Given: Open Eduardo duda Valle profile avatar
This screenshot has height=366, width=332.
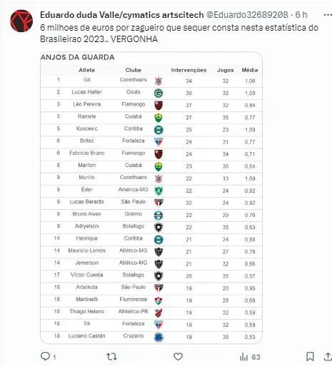Looking at the screenshot, I should pyautogui.click(x=21, y=21).
